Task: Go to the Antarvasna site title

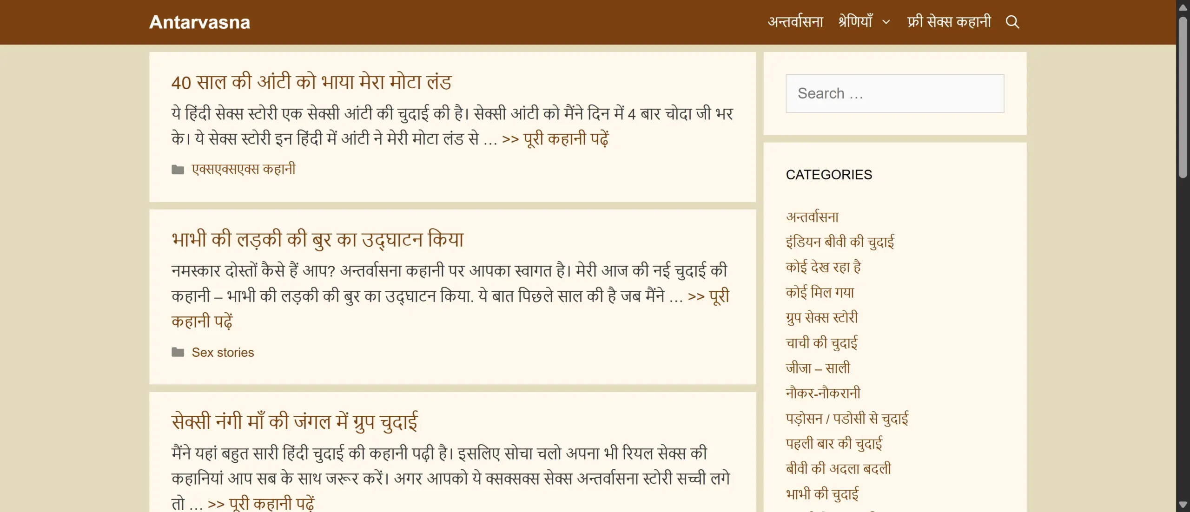Action: point(199,22)
